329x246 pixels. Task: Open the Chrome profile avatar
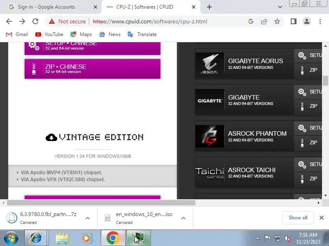[x=306, y=21]
